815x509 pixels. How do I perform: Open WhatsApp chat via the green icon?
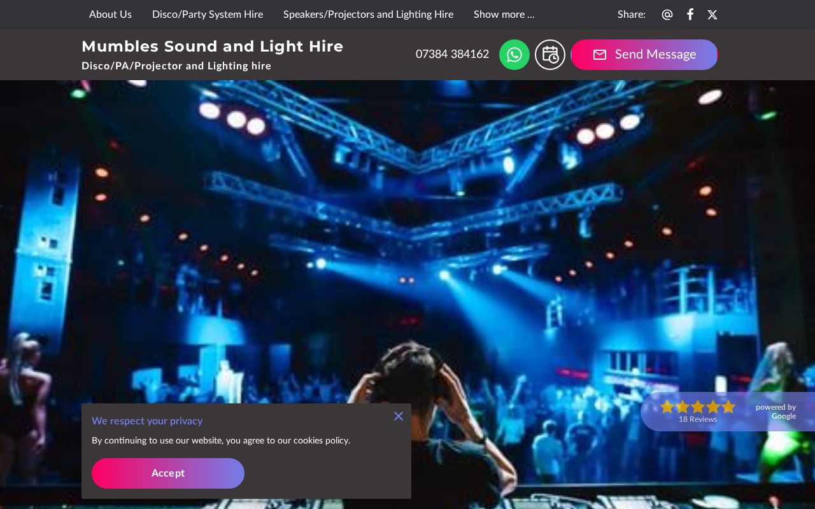(514, 55)
